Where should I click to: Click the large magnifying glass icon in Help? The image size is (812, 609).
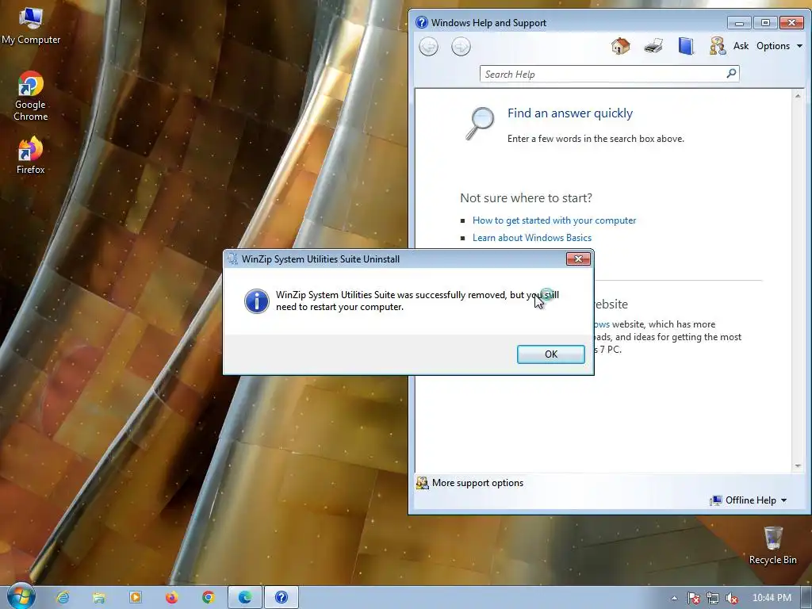pyautogui.click(x=480, y=123)
